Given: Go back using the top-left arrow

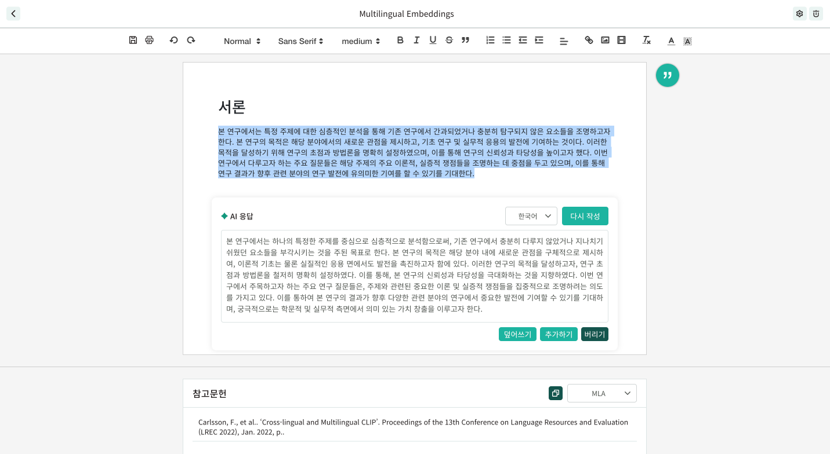Looking at the screenshot, I should click(13, 13).
